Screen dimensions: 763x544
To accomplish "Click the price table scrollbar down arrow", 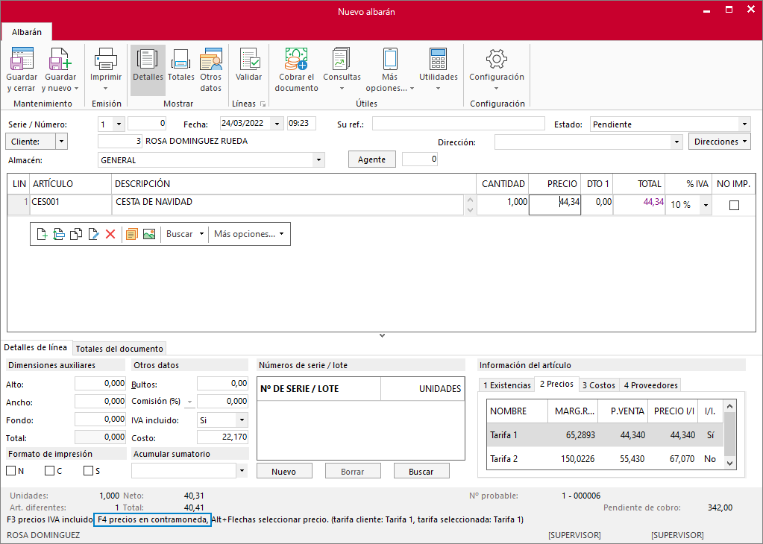I will (x=729, y=464).
